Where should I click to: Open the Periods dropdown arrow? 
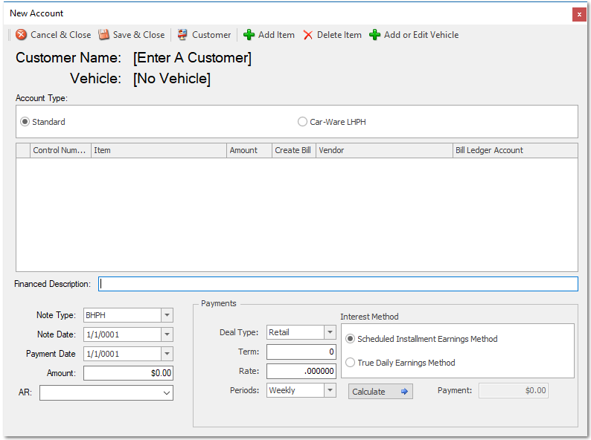coord(330,390)
